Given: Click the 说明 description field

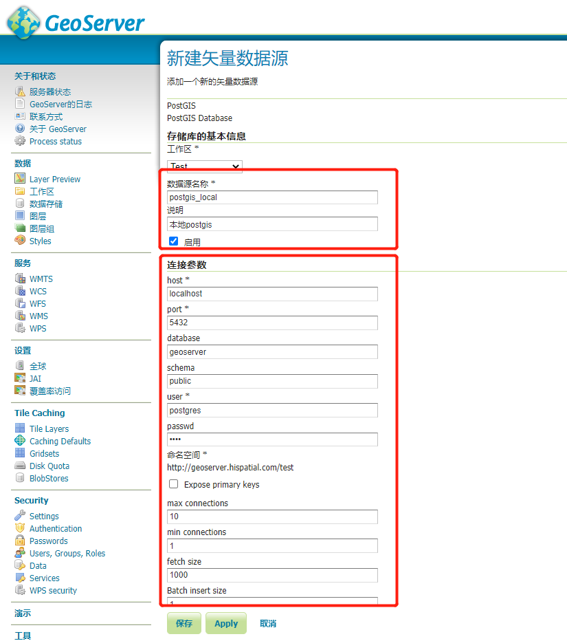Looking at the screenshot, I should coord(272,224).
